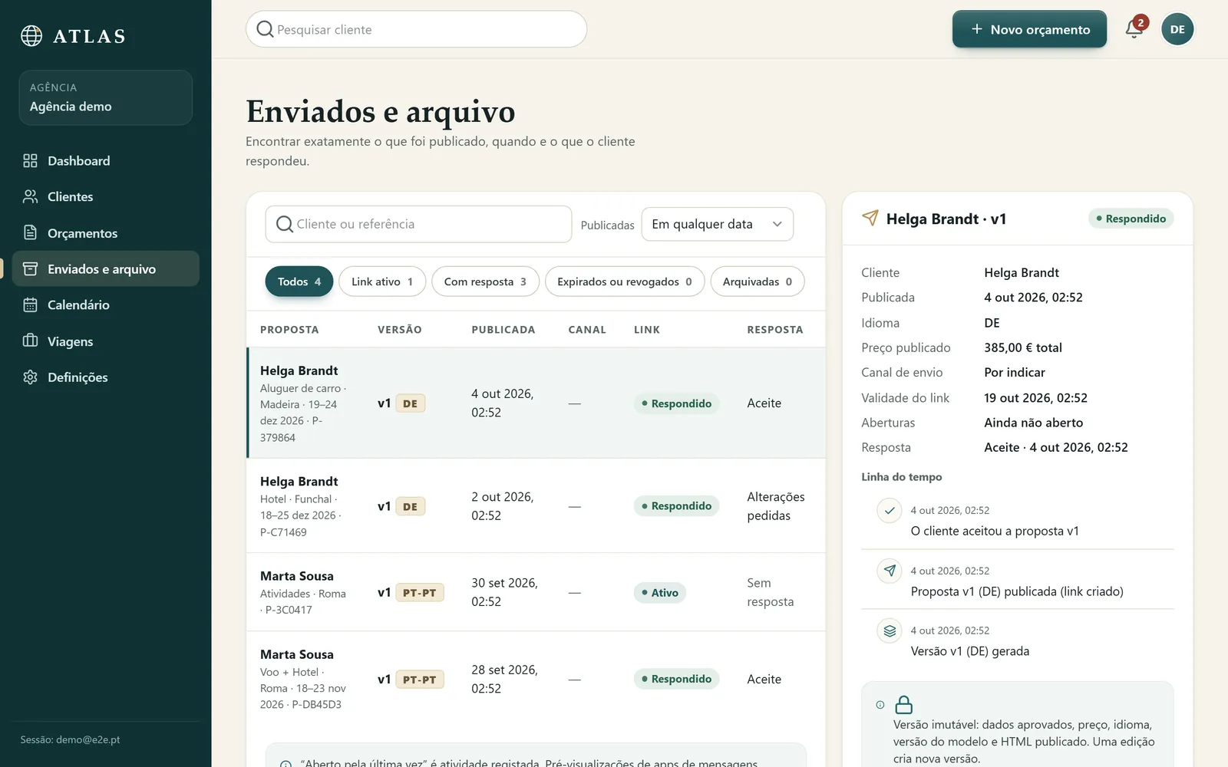Click the Atlas globe logo icon
This screenshot has height=767, width=1228.
coord(31,35)
